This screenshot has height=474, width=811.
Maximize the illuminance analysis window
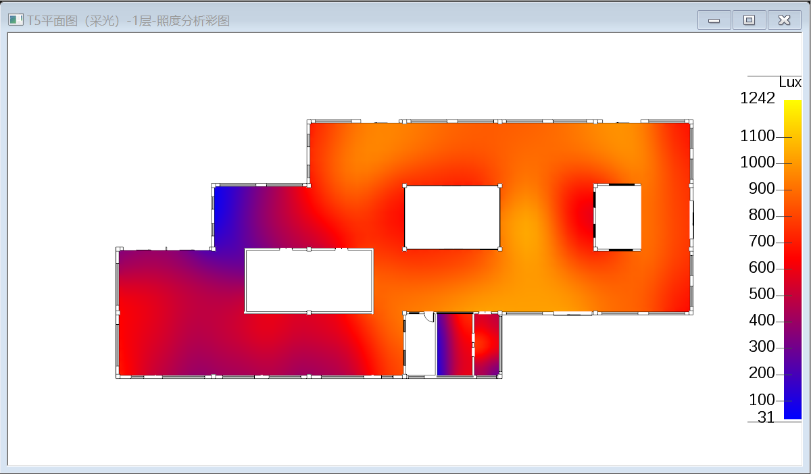[x=749, y=20]
